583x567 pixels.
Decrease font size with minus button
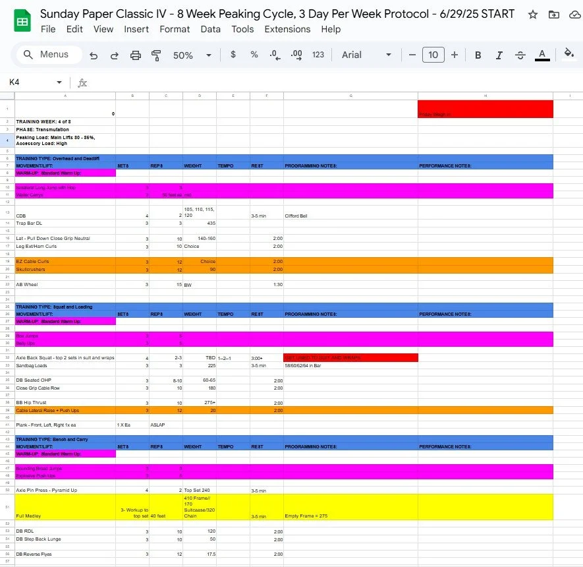pyautogui.click(x=412, y=55)
